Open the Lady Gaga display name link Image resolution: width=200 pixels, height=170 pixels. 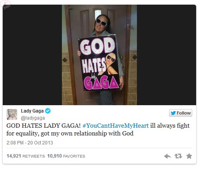32,111
